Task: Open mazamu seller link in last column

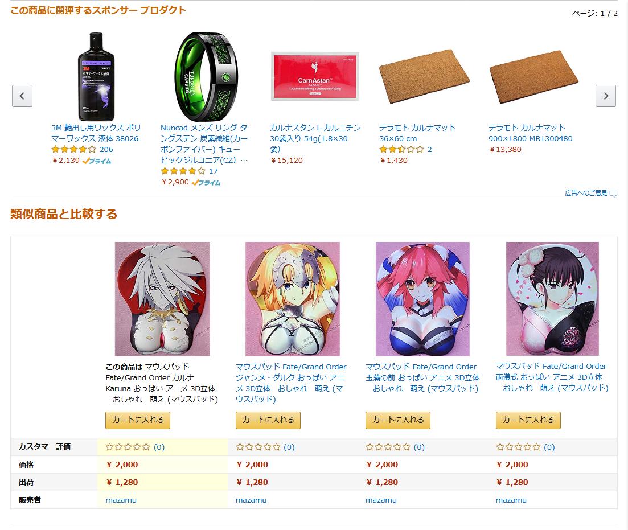Action: 511,500
